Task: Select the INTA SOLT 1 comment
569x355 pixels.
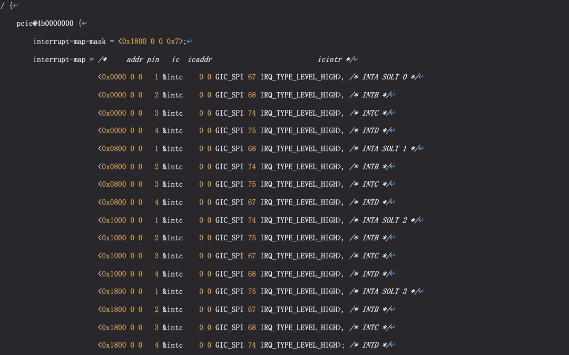Action: (385, 148)
